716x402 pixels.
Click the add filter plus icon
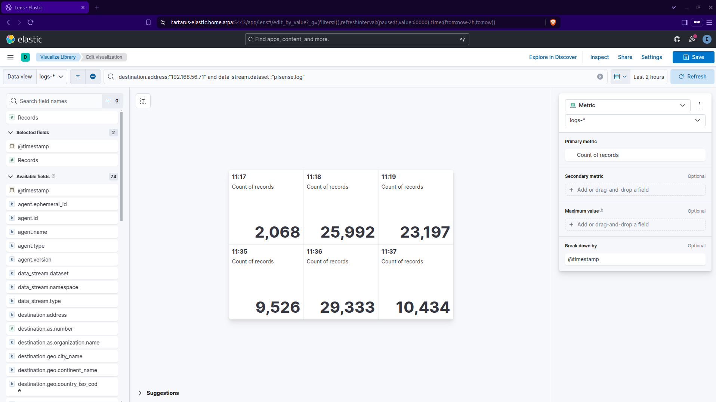coord(93,77)
